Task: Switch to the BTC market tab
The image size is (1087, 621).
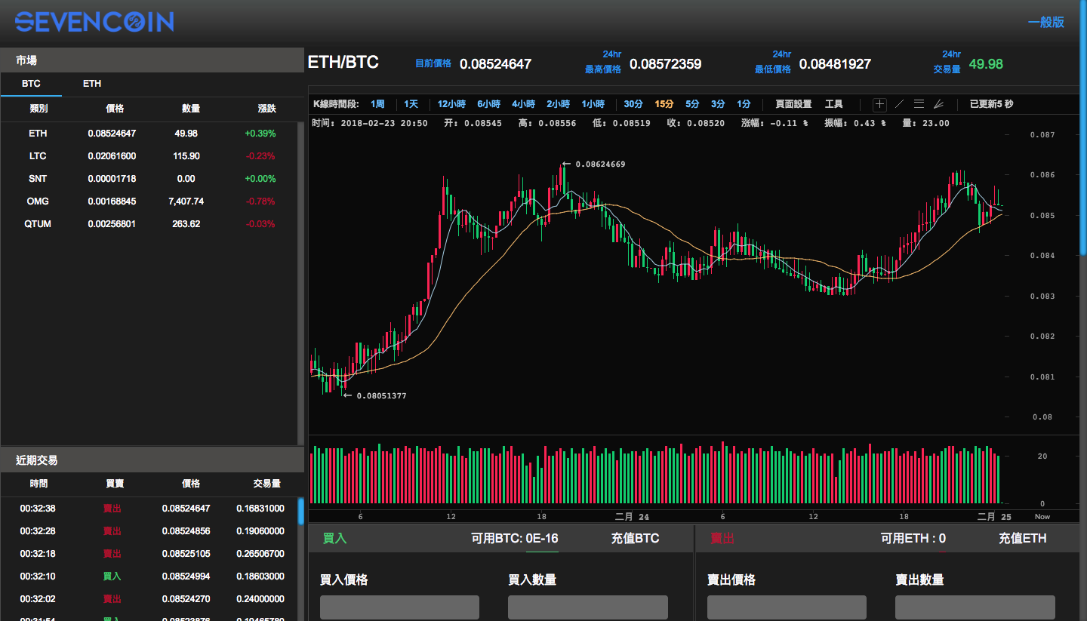Action: pos(31,84)
